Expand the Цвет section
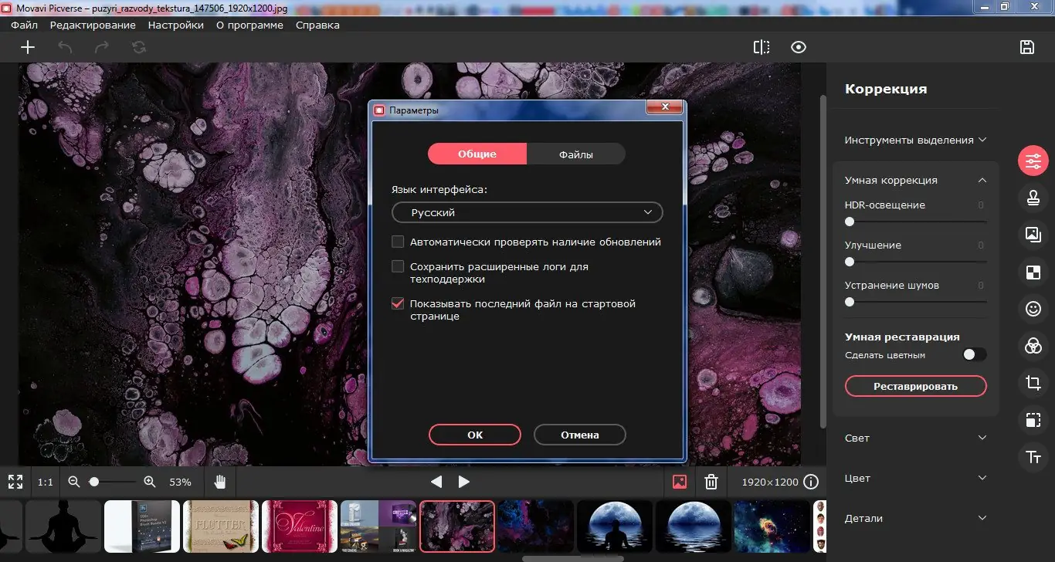Screen dimensions: 1055x562 [x=916, y=478]
